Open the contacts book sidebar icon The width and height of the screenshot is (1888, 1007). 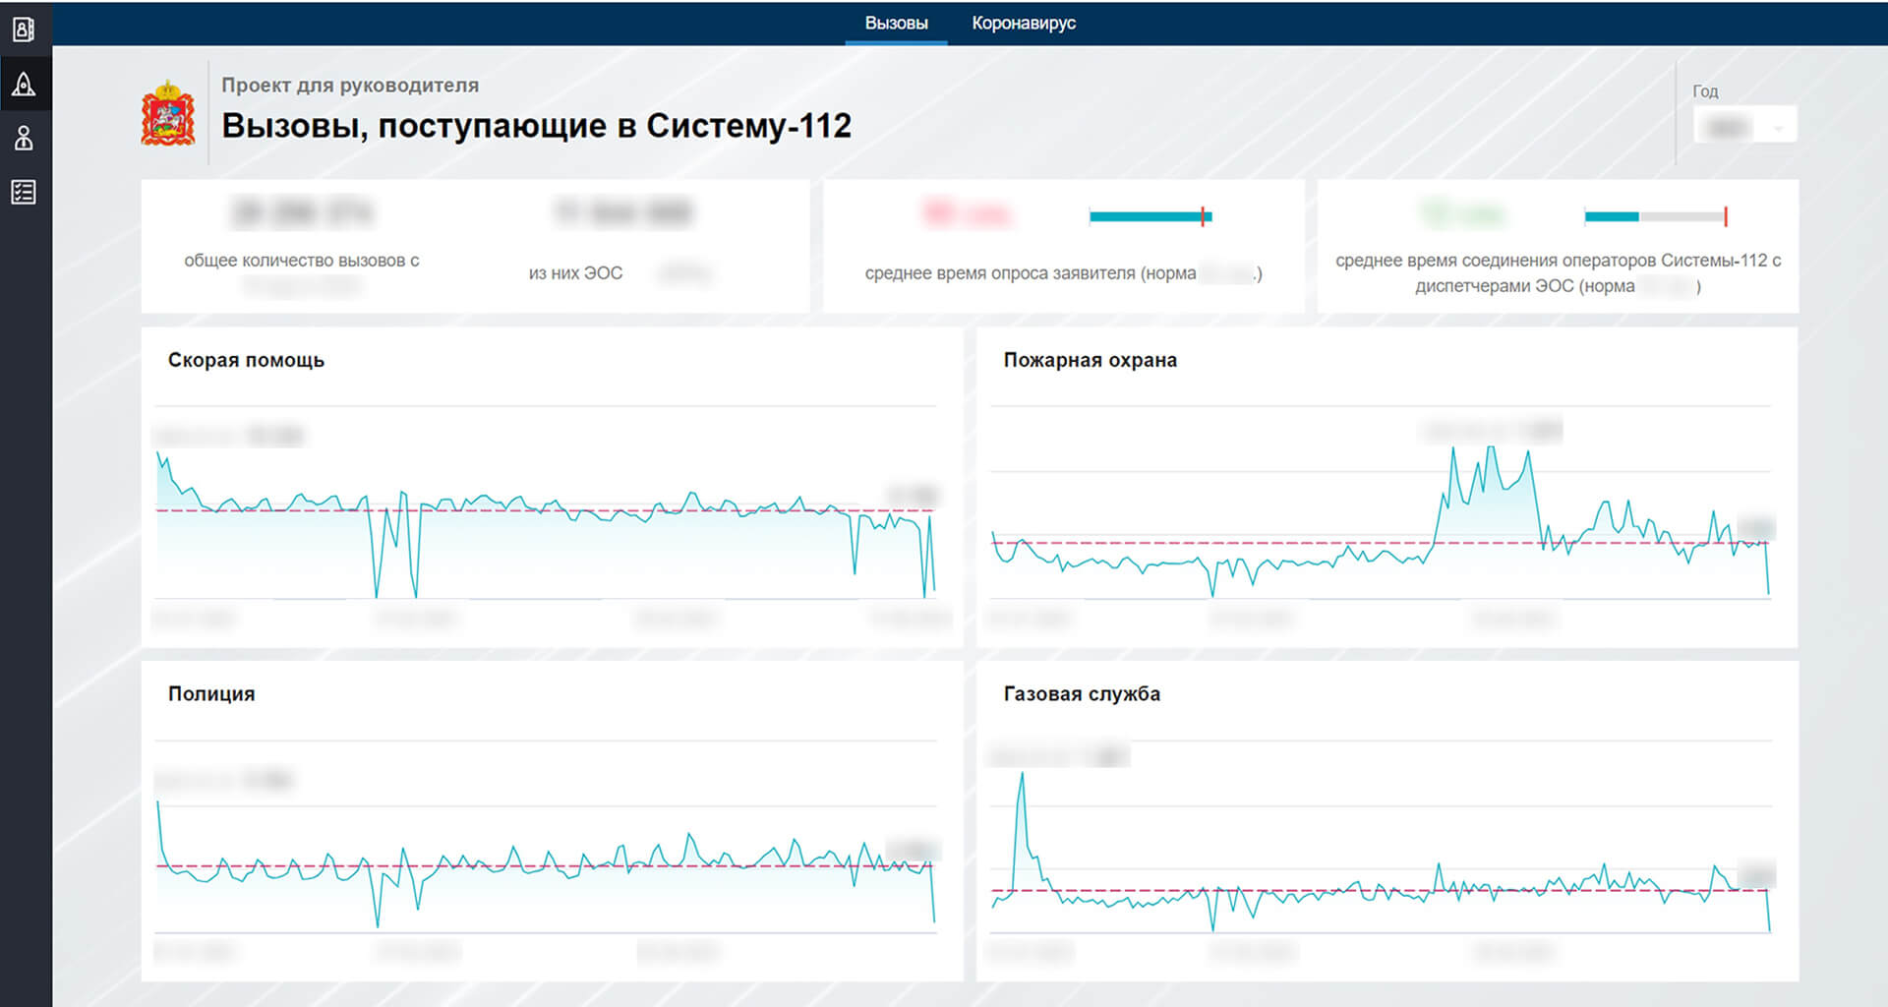pos(24,30)
